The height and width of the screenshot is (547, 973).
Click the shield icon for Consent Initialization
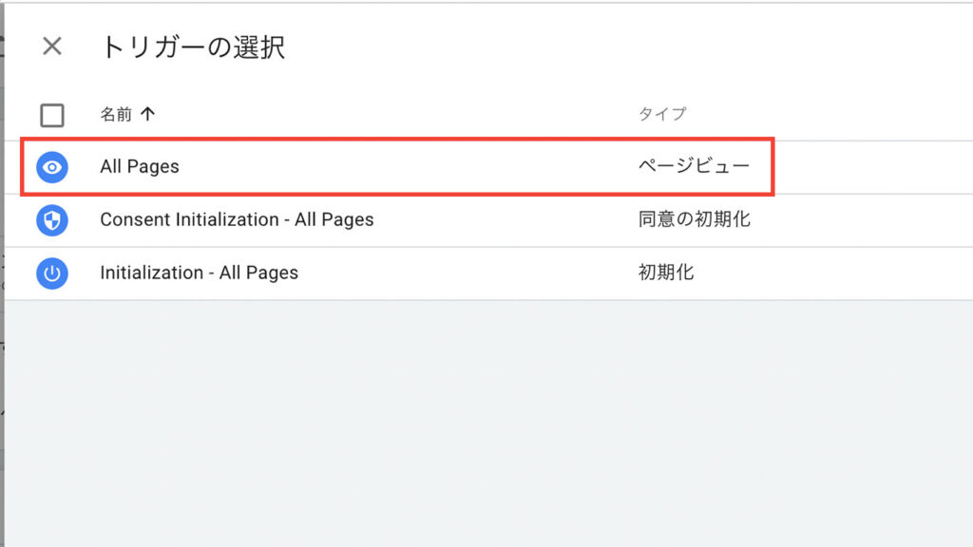pyautogui.click(x=52, y=220)
